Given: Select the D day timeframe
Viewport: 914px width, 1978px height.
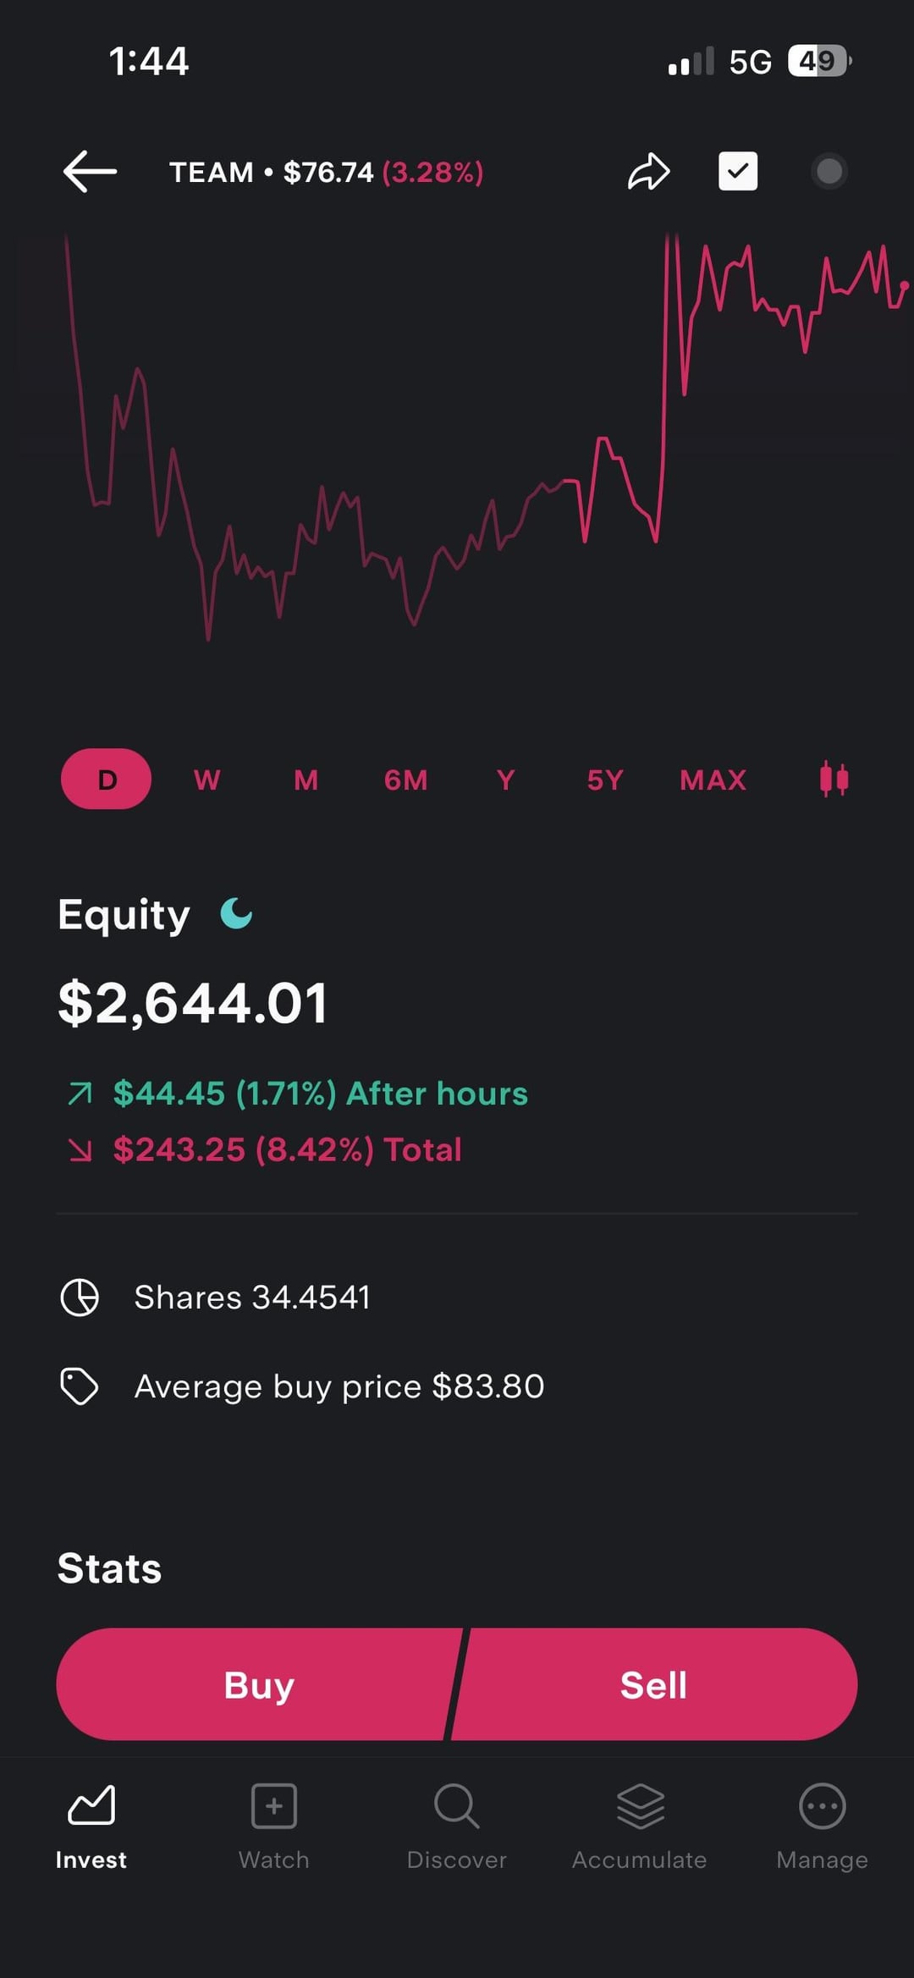Looking at the screenshot, I should pos(107,779).
